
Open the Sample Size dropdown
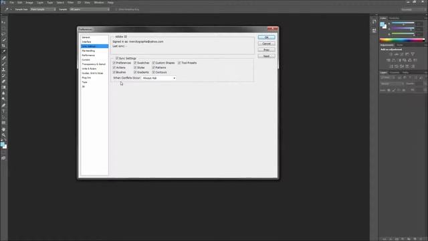click(x=43, y=9)
